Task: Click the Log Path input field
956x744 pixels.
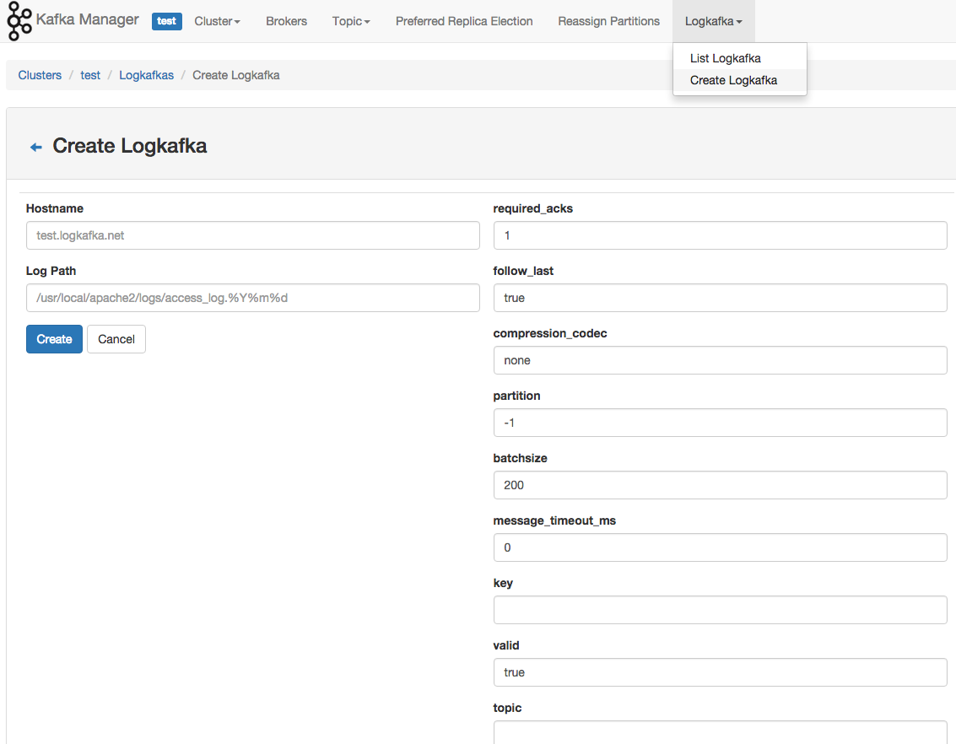Action: [x=253, y=298]
